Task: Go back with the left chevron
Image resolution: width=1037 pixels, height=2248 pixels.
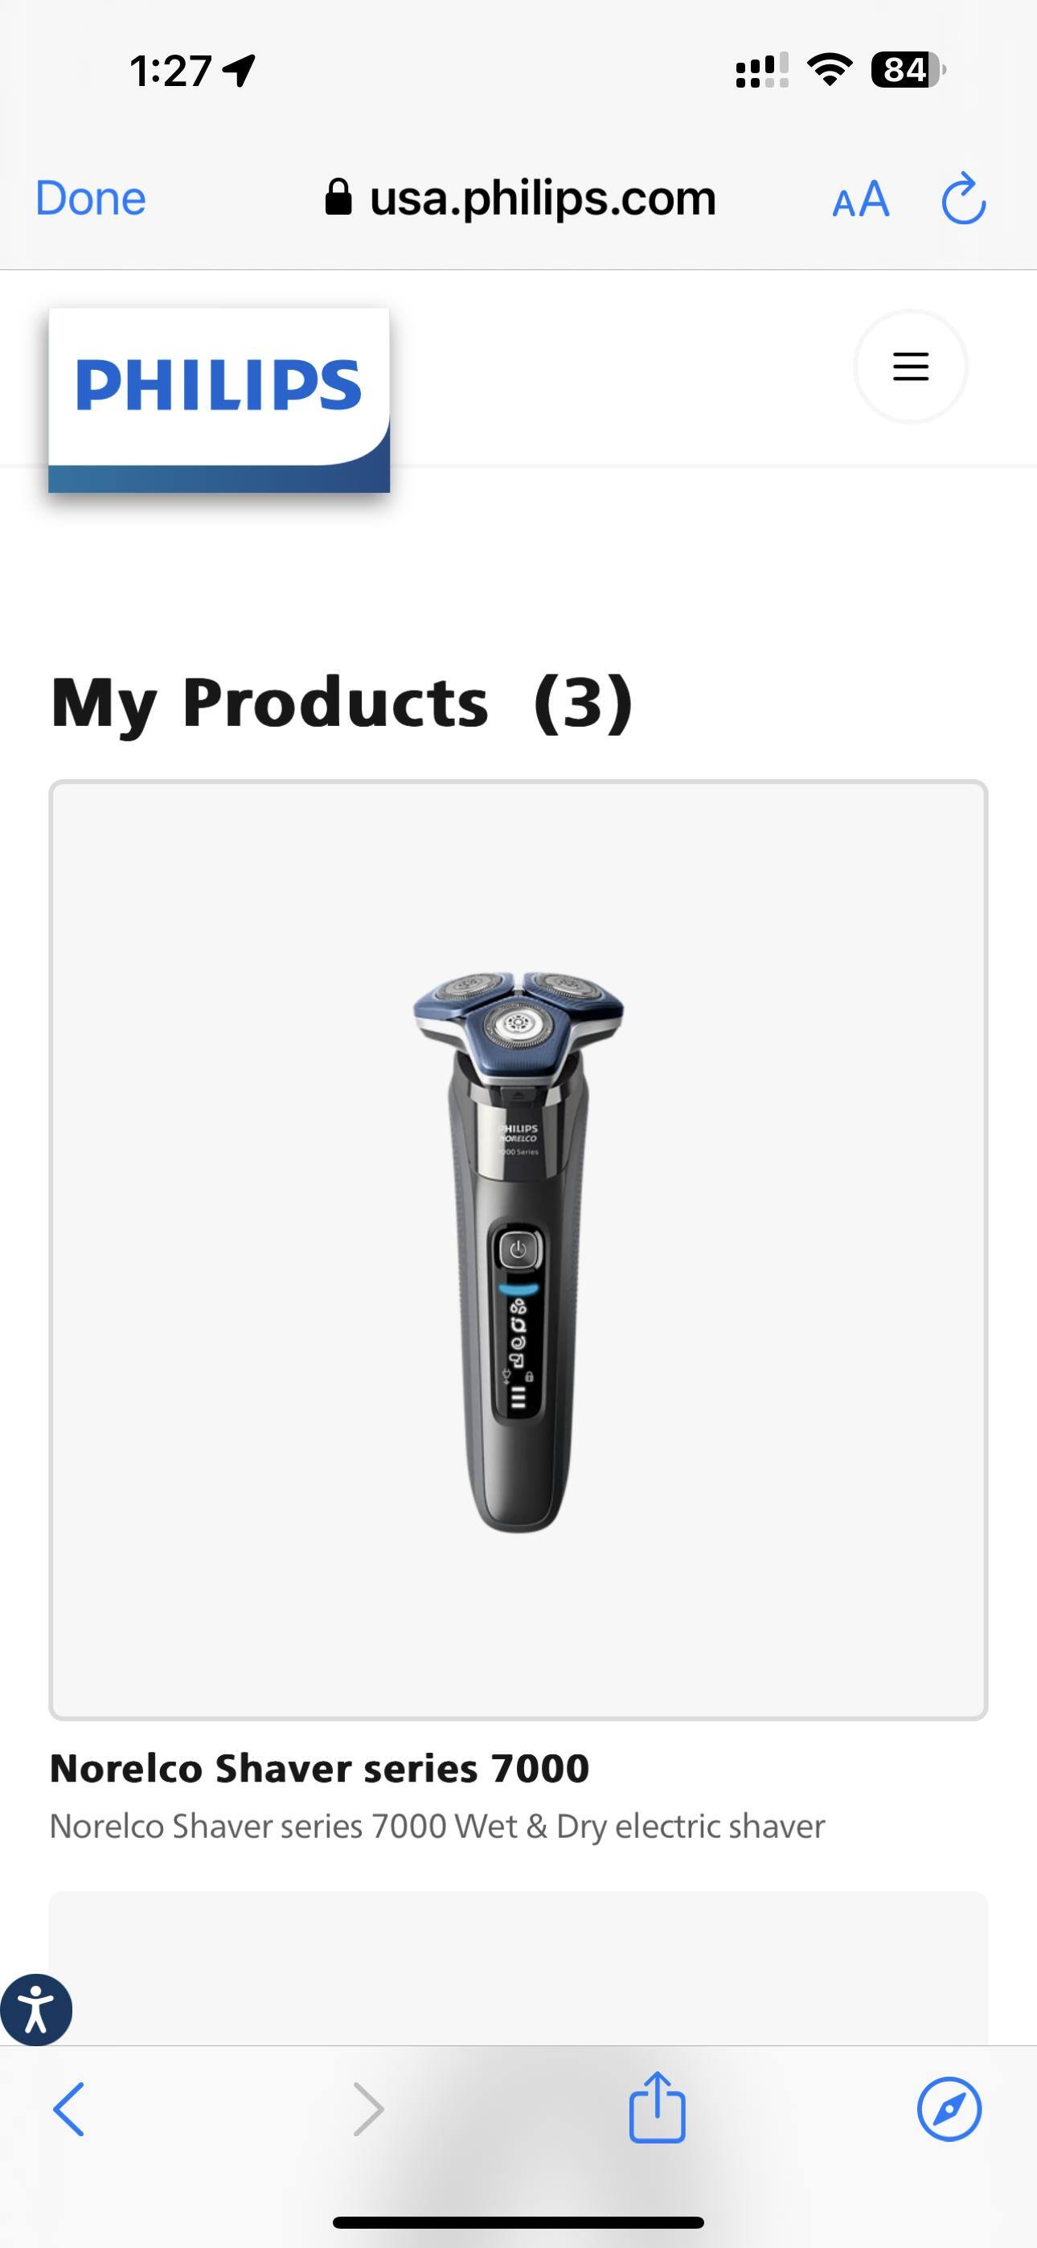Action: tap(68, 2109)
